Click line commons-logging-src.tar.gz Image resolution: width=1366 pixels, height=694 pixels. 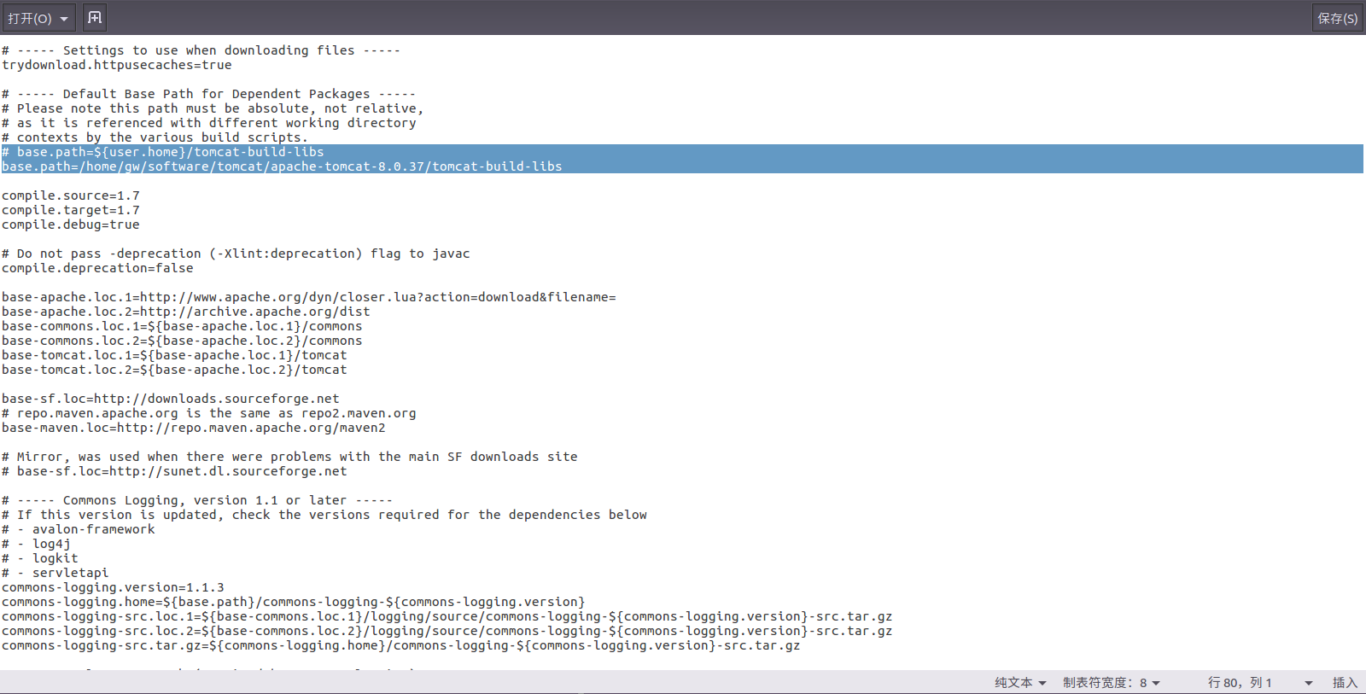(x=401, y=645)
